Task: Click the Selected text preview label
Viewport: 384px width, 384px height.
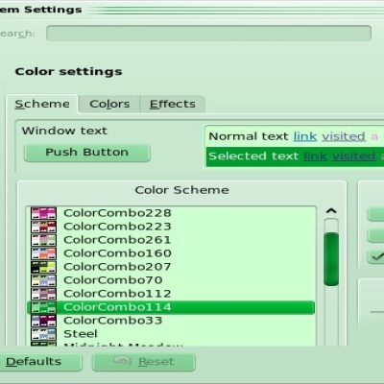Action: tap(253, 156)
